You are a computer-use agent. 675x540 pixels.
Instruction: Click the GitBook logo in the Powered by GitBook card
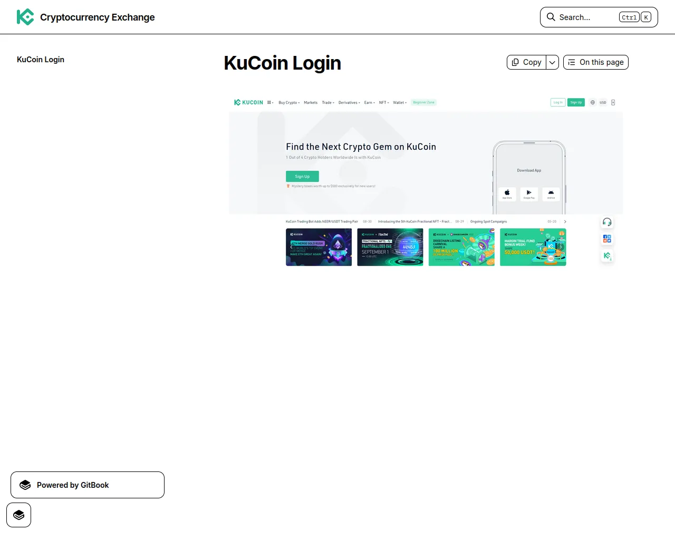coord(25,485)
